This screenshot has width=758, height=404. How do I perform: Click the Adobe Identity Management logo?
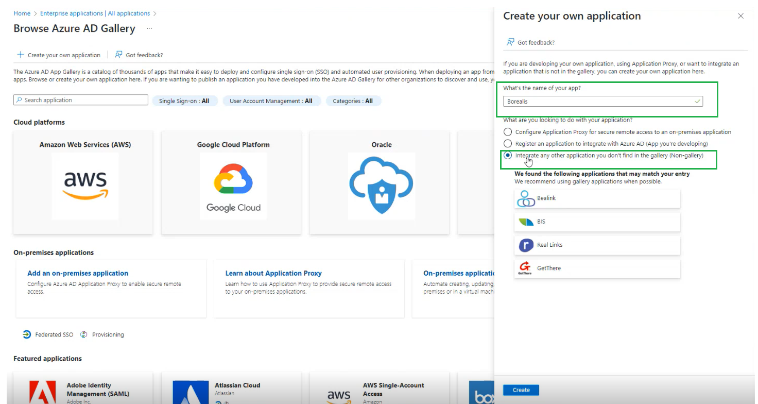42,393
